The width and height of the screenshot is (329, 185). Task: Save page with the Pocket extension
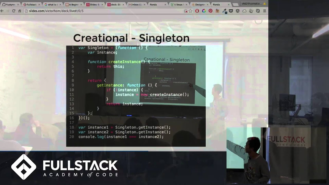[231, 11]
